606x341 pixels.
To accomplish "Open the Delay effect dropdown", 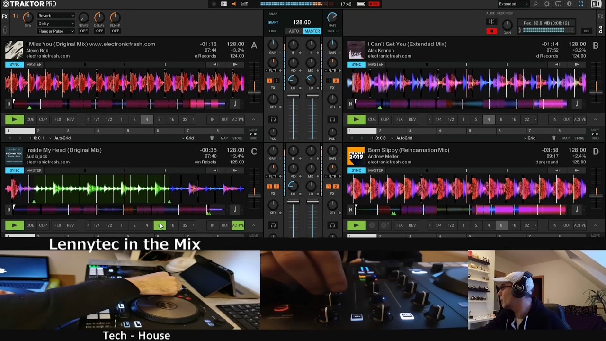I will [56, 23].
